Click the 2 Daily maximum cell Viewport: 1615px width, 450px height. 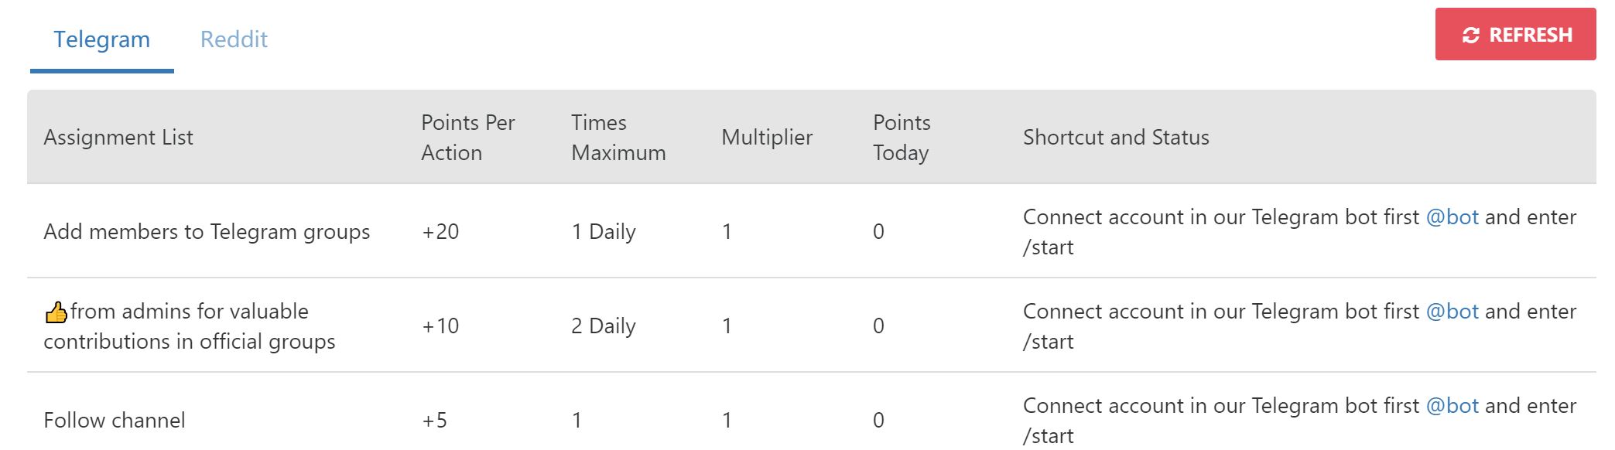pos(604,326)
